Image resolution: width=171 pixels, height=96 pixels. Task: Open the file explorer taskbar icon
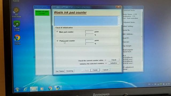pos(34,89)
